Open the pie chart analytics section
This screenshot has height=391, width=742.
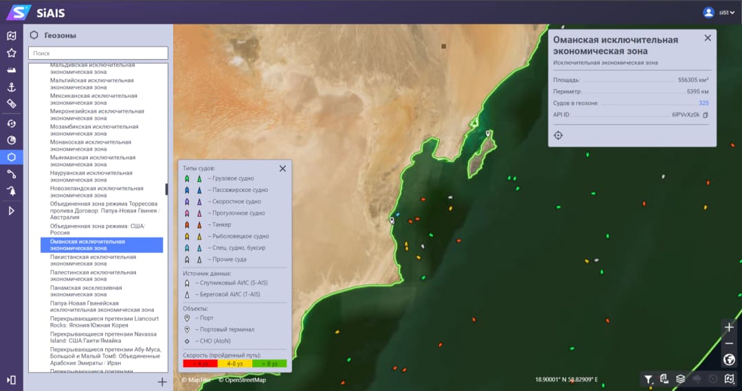(x=11, y=140)
